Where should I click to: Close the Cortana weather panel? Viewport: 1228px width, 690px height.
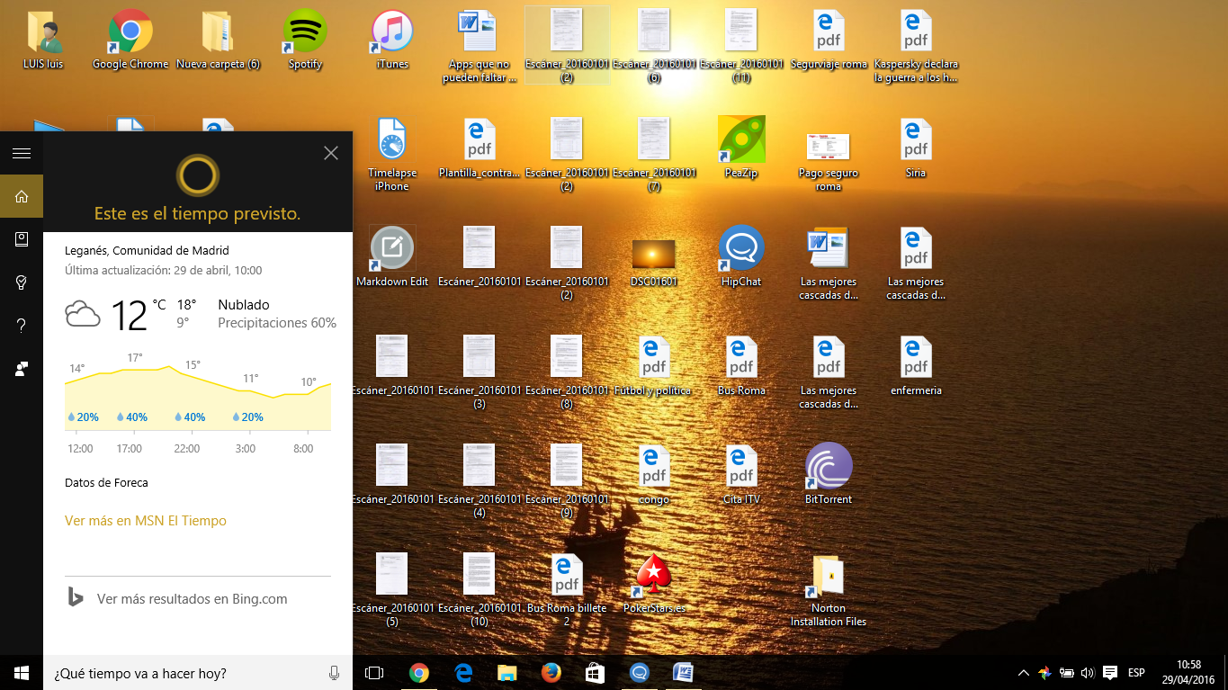coord(331,153)
